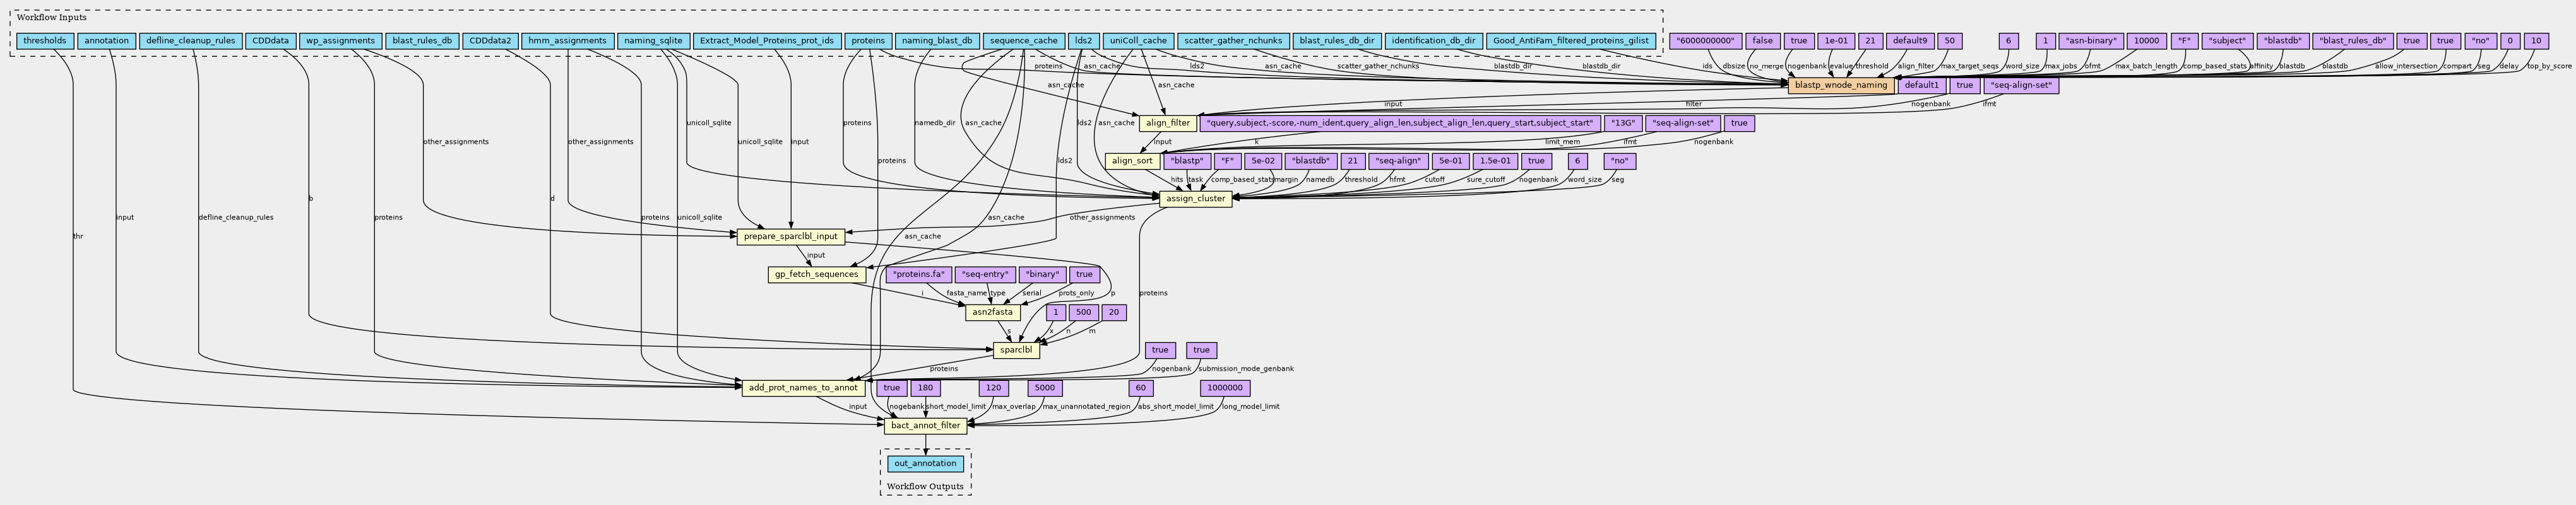
Task: Click the gp_fetch_sequences step node
Action: pos(816,274)
